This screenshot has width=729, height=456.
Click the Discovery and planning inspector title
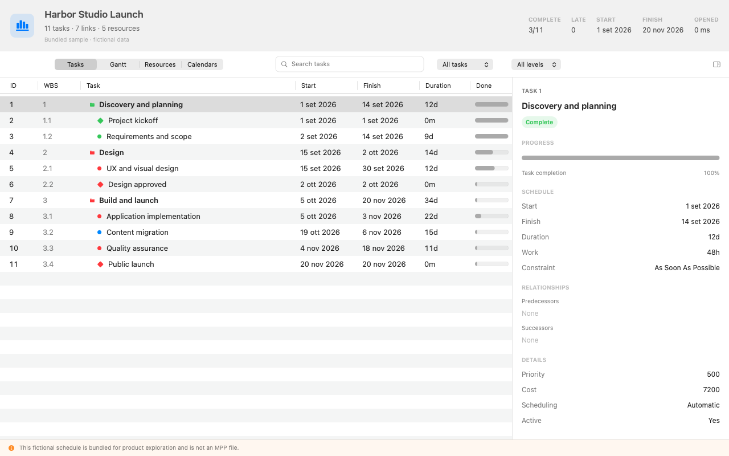click(569, 106)
